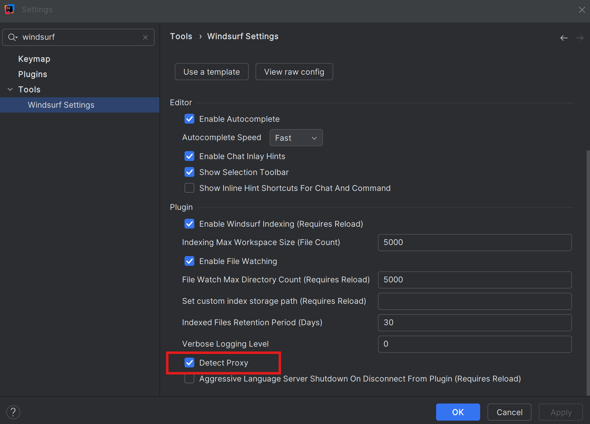Click the back navigation arrow
Image resolution: width=590 pixels, height=424 pixels.
564,37
